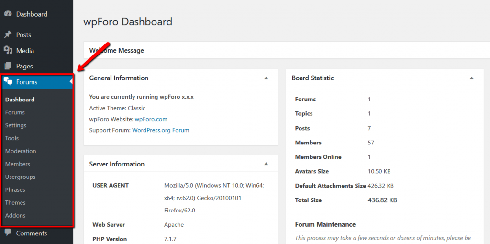Open the Addons submenu
Viewport: 490px width, 244px height.
pyautogui.click(x=15, y=216)
